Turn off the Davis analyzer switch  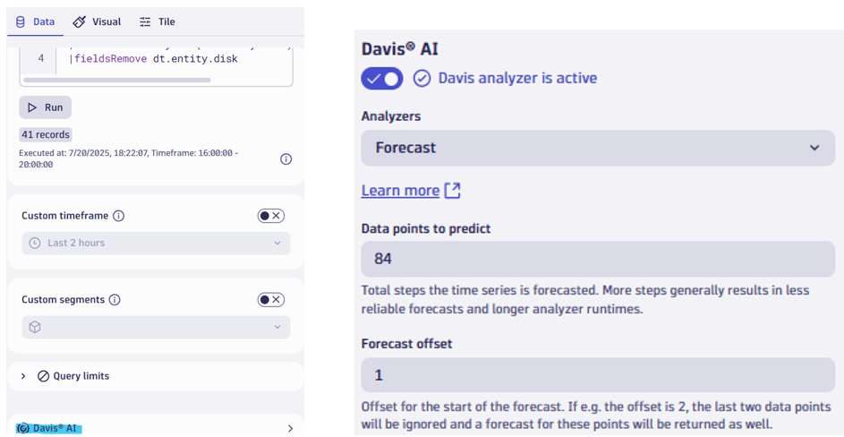pos(382,79)
